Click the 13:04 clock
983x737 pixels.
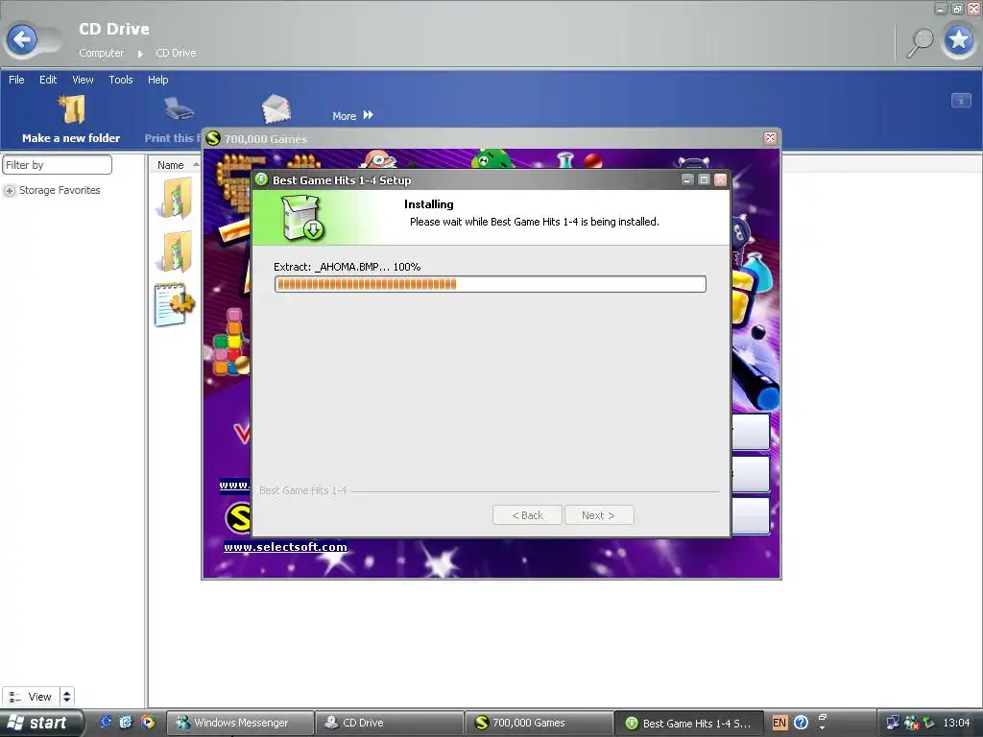pos(956,723)
